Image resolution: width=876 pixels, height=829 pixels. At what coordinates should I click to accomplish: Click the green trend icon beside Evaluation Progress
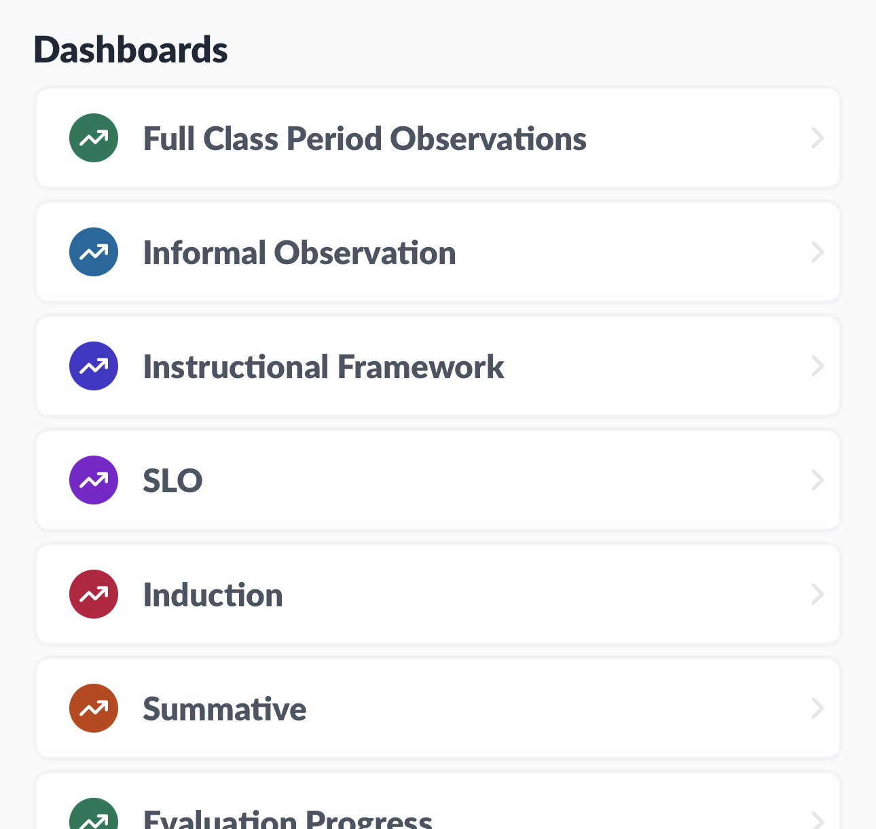pyautogui.click(x=93, y=817)
